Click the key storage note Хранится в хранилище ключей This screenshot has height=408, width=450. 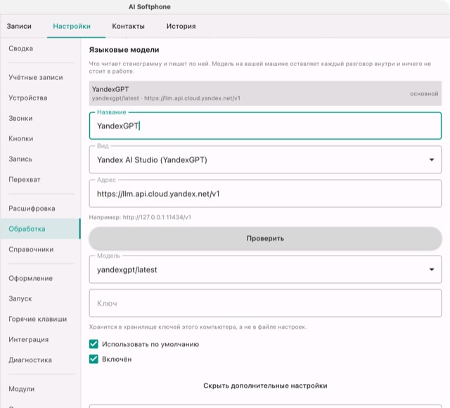[198, 327]
